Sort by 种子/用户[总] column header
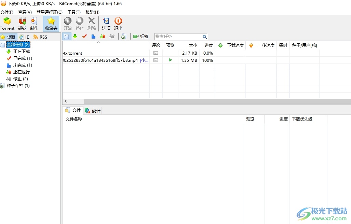This screenshot has width=351, height=224. tap(305, 45)
